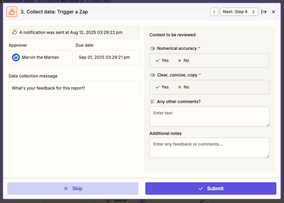Click toggle icon beside Clear, concise, copy

[x=153, y=75]
